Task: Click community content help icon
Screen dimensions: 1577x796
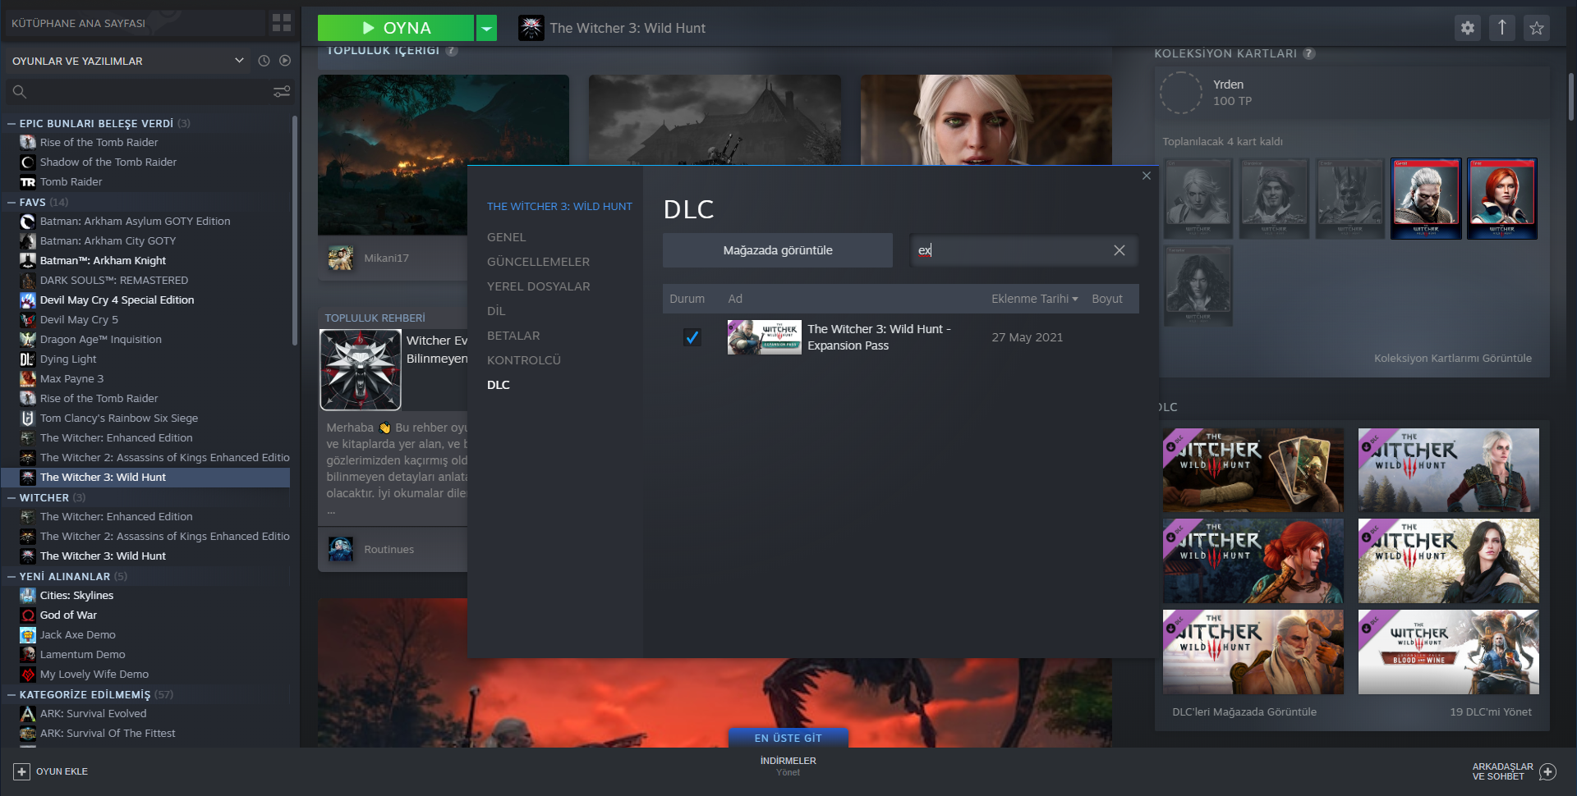Action: (452, 51)
